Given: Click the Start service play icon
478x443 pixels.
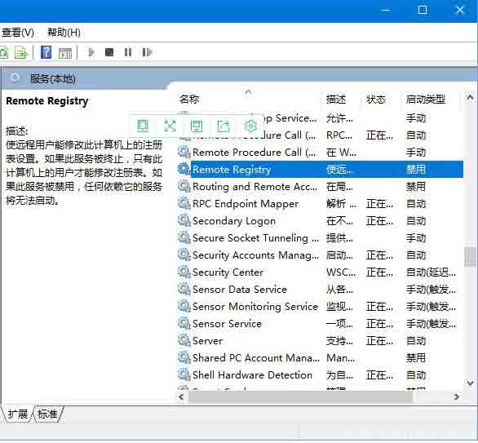Looking at the screenshot, I should click(x=91, y=52).
